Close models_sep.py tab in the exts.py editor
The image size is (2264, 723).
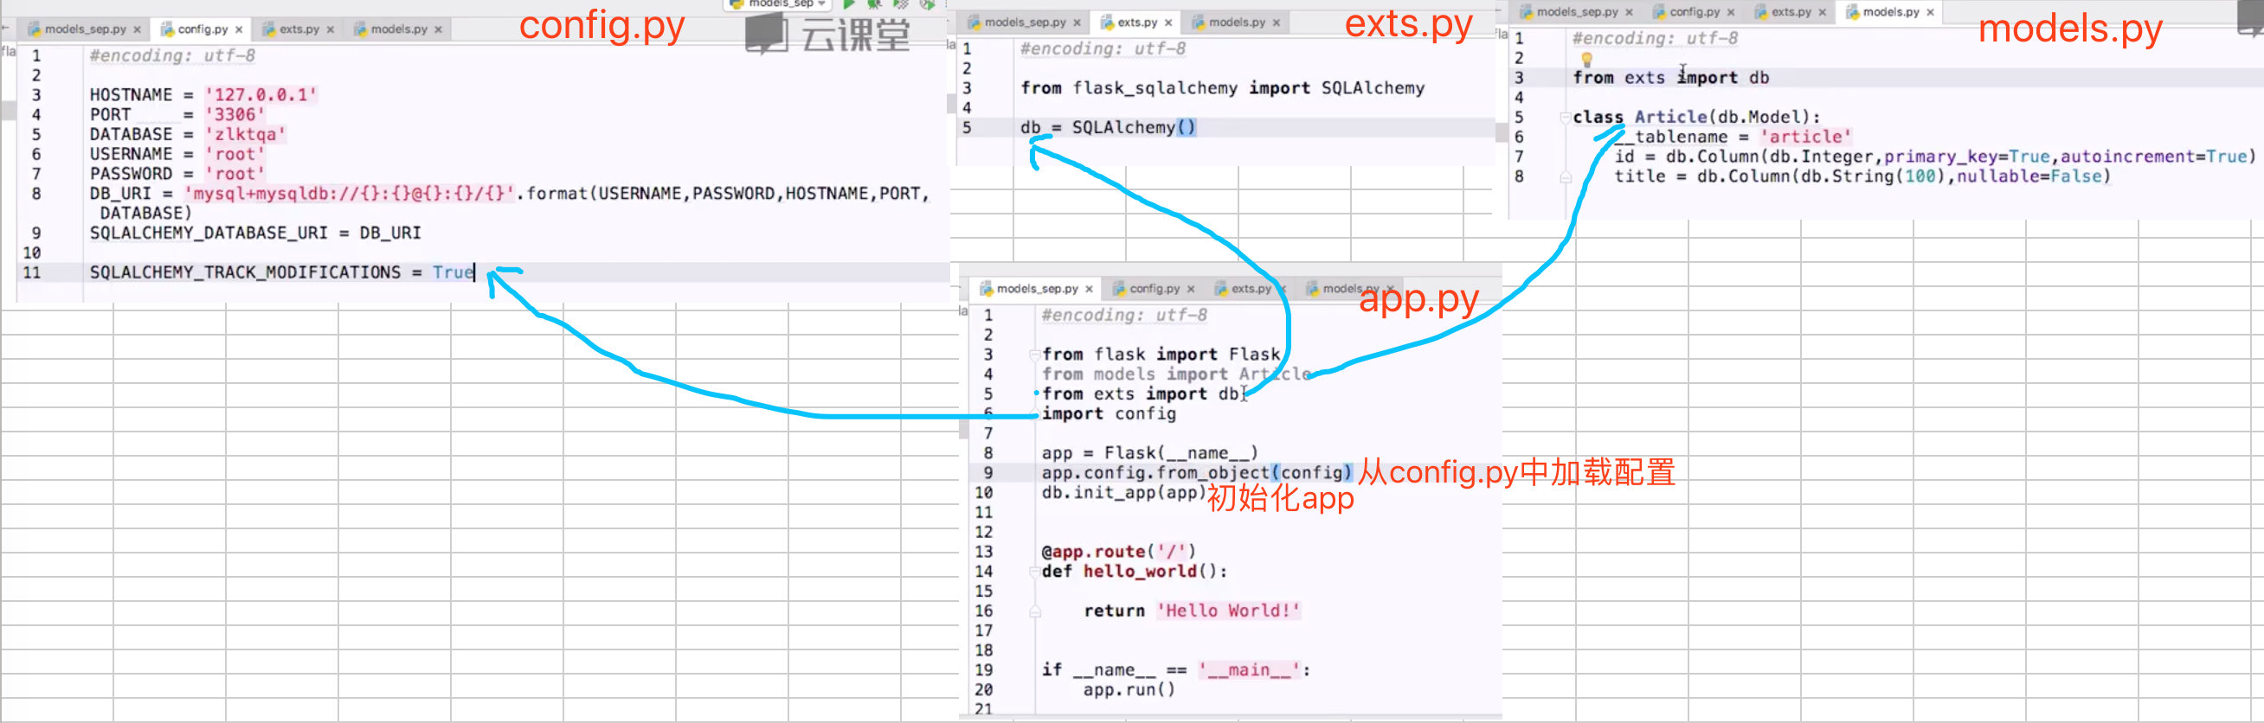[x=1077, y=22]
